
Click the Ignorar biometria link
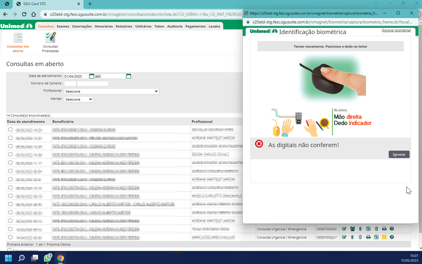click(396, 30)
